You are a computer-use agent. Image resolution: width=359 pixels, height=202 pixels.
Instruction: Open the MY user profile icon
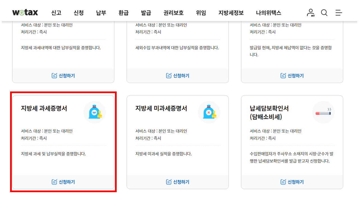click(310, 12)
